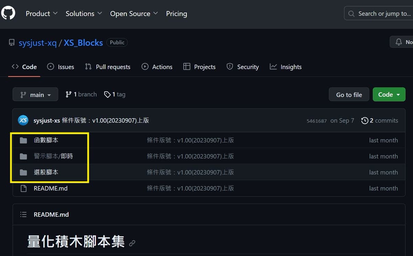Expand the main branch dropdown
The width and height of the screenshot is (413, 256).
pyautogui.click(x=35, y=95)
